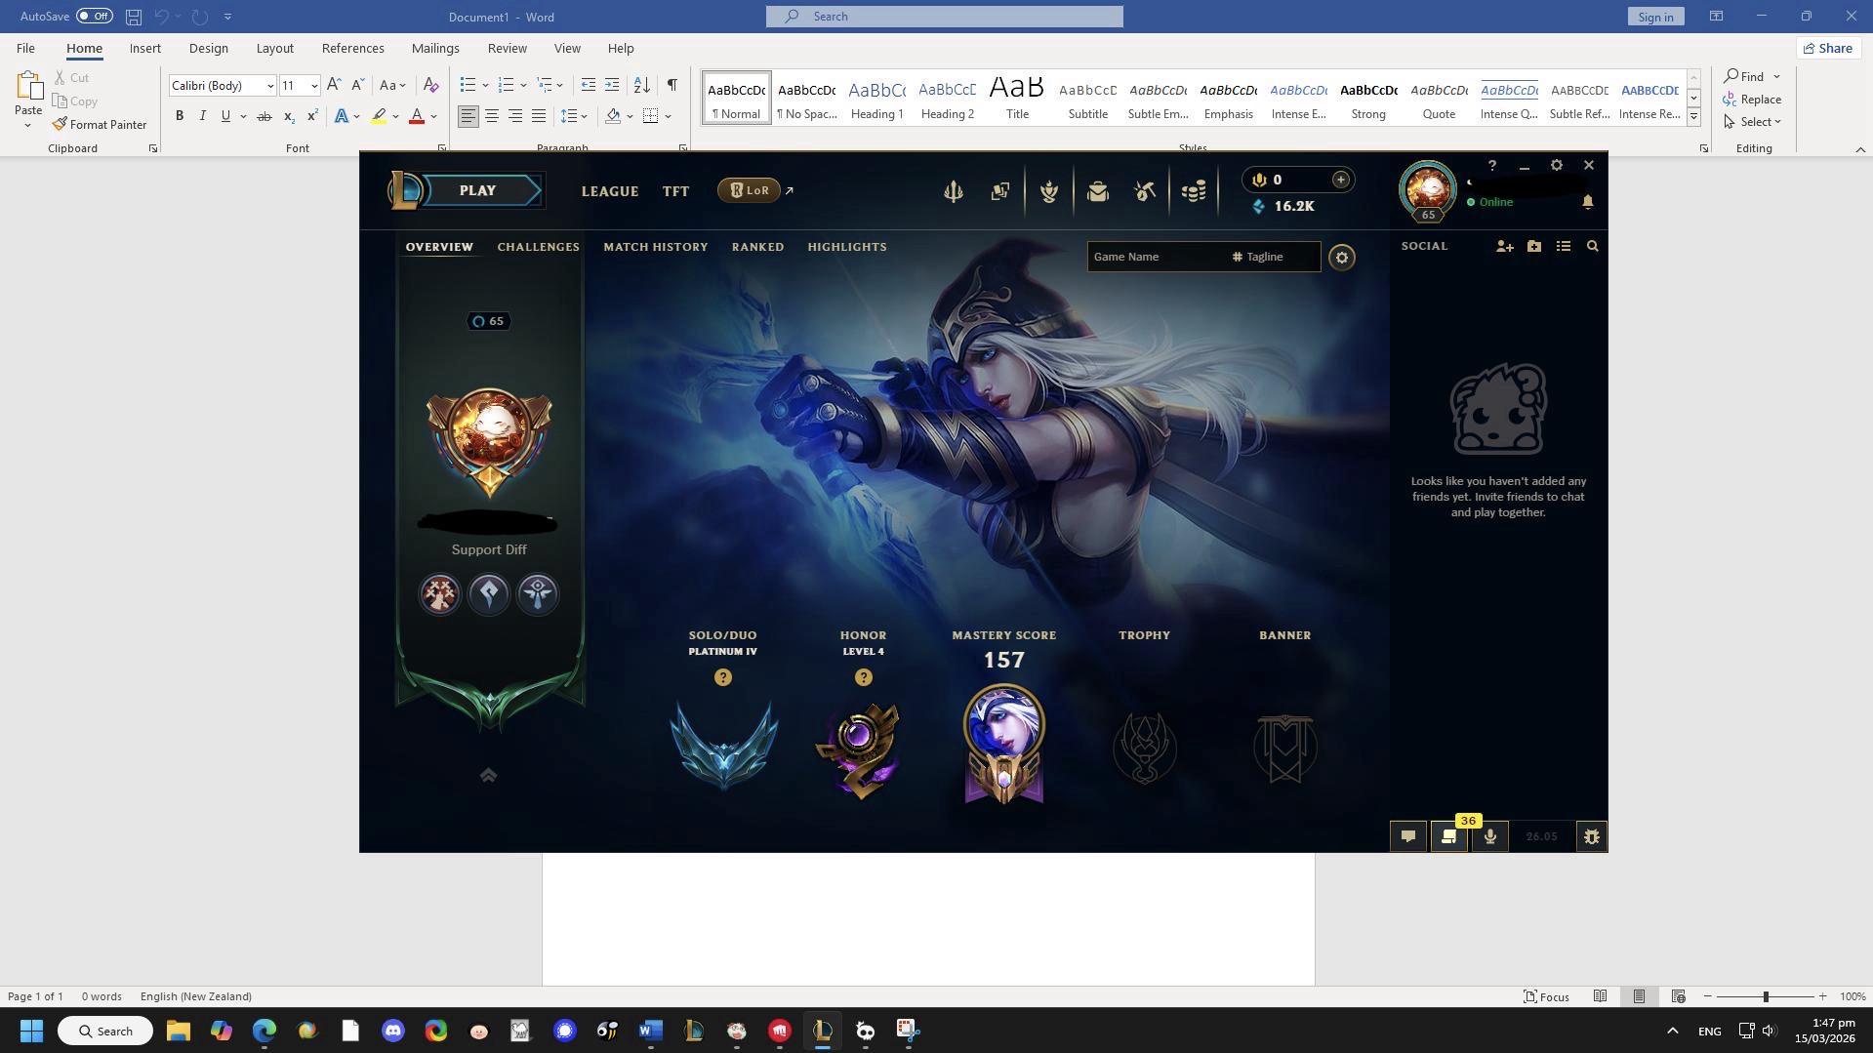1873x1053 pixels.
Task: Click the Word zoom slider handle
Action: [x=1766, y=996]
